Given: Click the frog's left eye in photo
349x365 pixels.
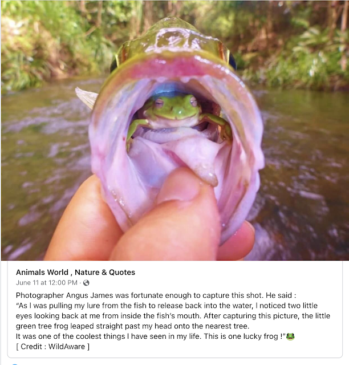Looking at the screenshot, I should [x=159, y=103].
